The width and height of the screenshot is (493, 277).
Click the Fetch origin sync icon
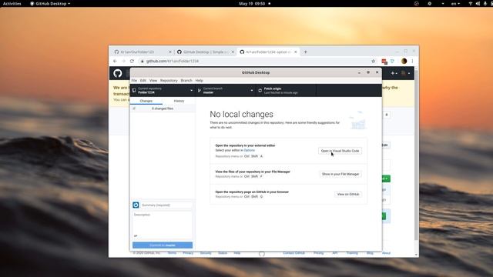[x=260, y=91]
